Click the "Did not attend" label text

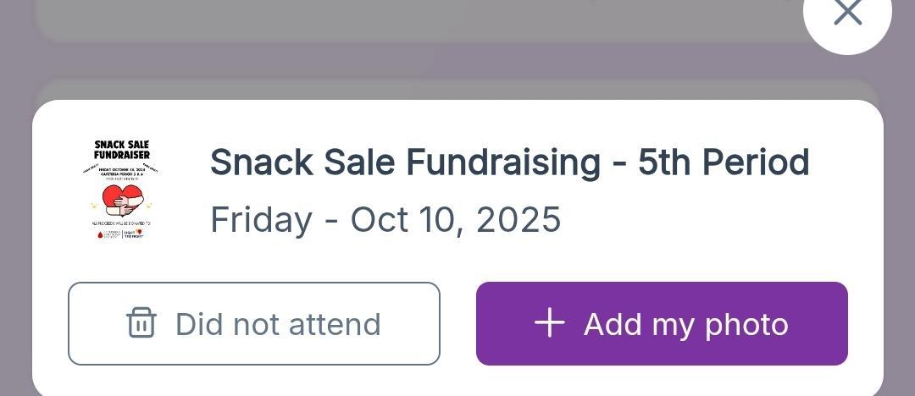[278, 324]
